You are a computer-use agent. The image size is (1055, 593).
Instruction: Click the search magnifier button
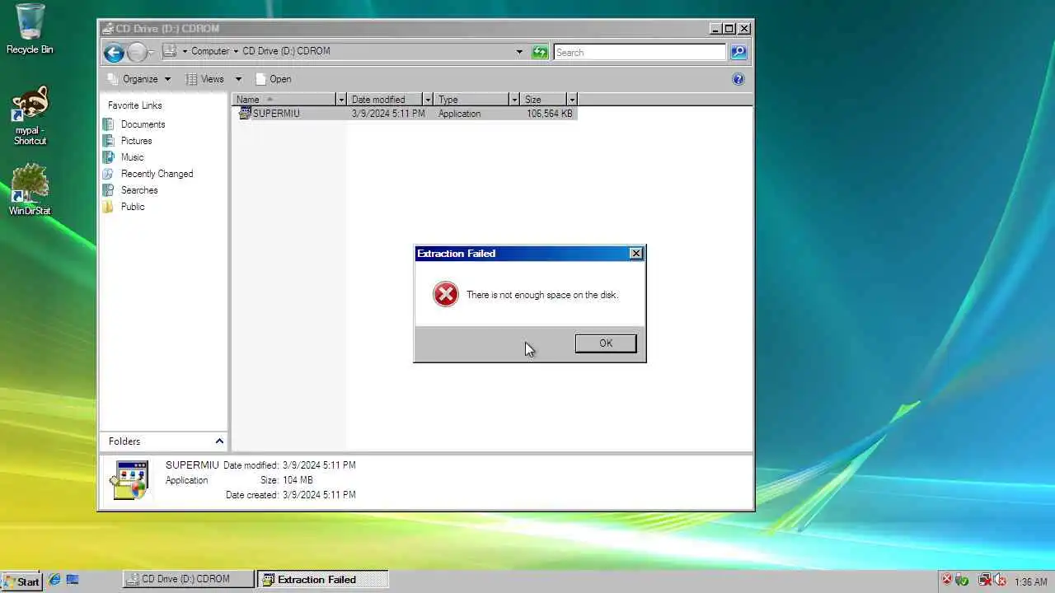coord(738,52)
